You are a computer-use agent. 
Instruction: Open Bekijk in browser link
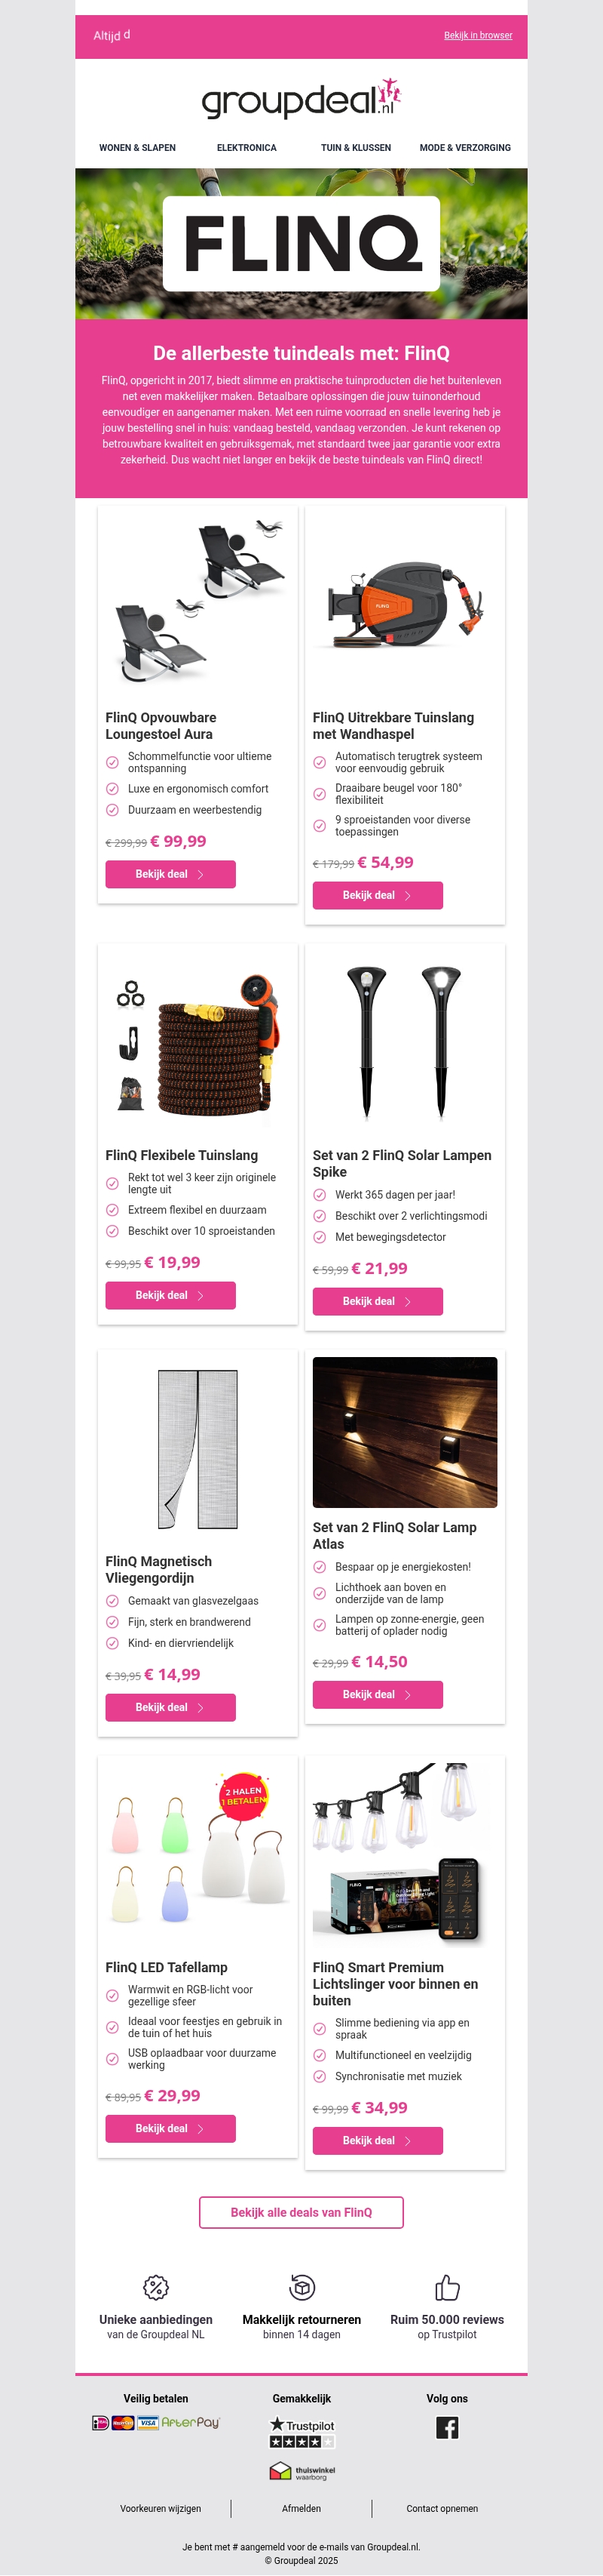(478, 35)
